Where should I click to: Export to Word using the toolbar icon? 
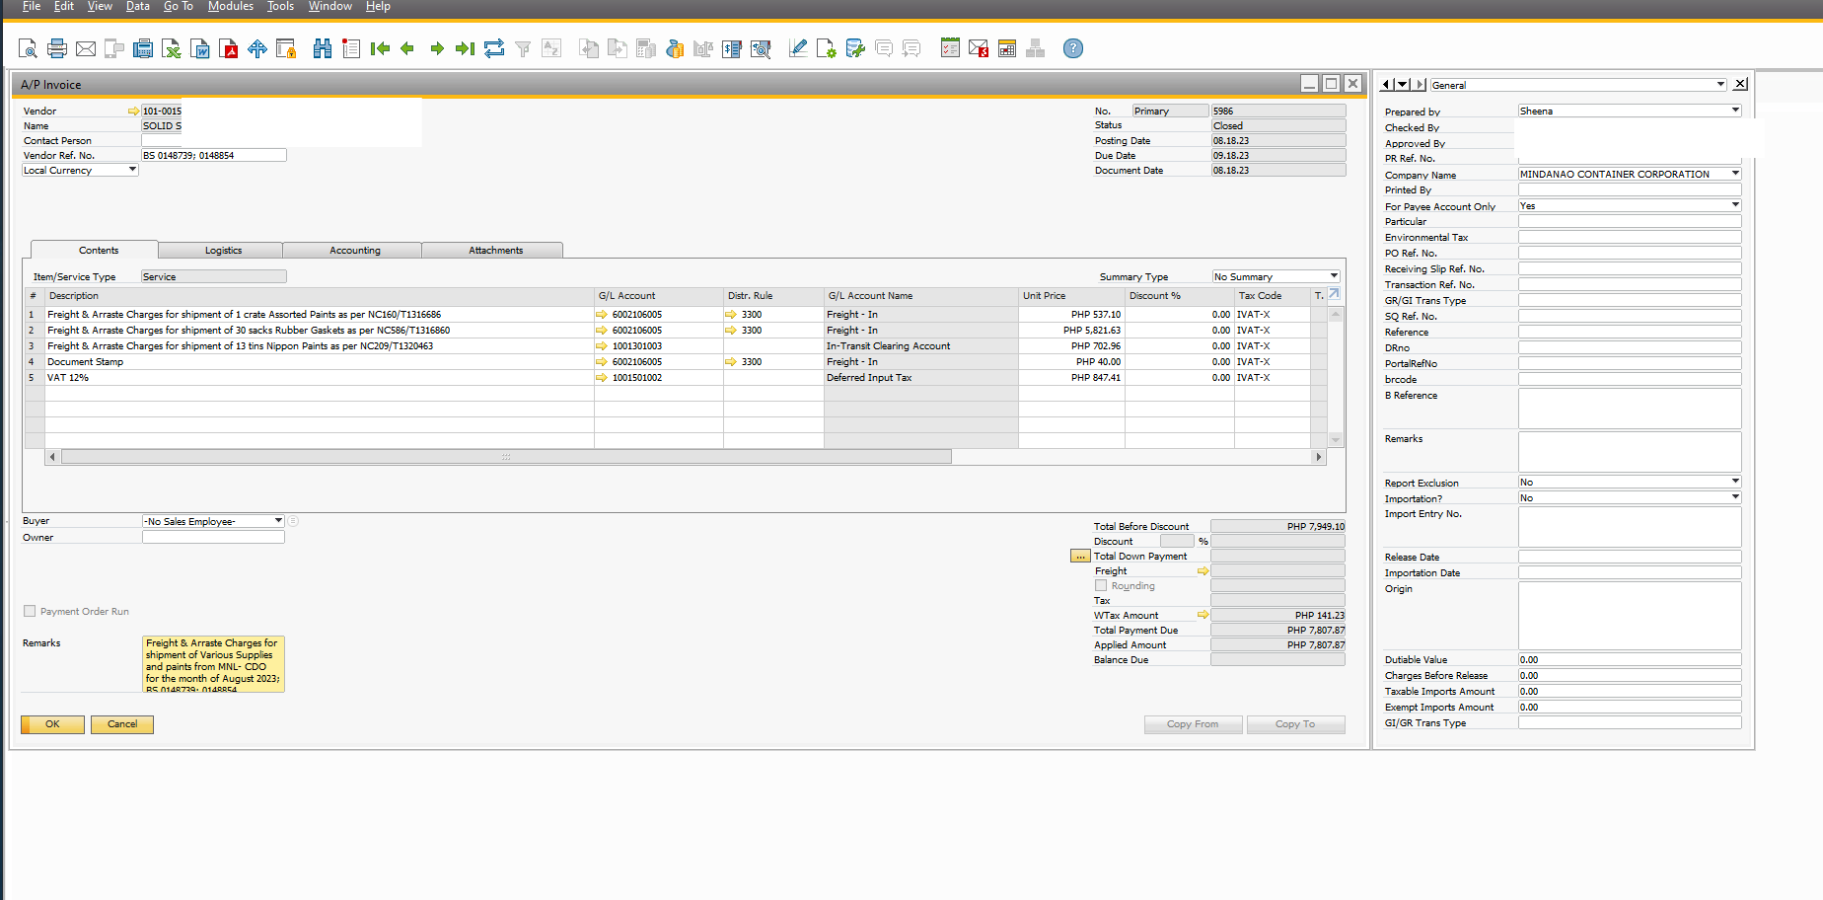pyautogui.click(x=200, y=48)
